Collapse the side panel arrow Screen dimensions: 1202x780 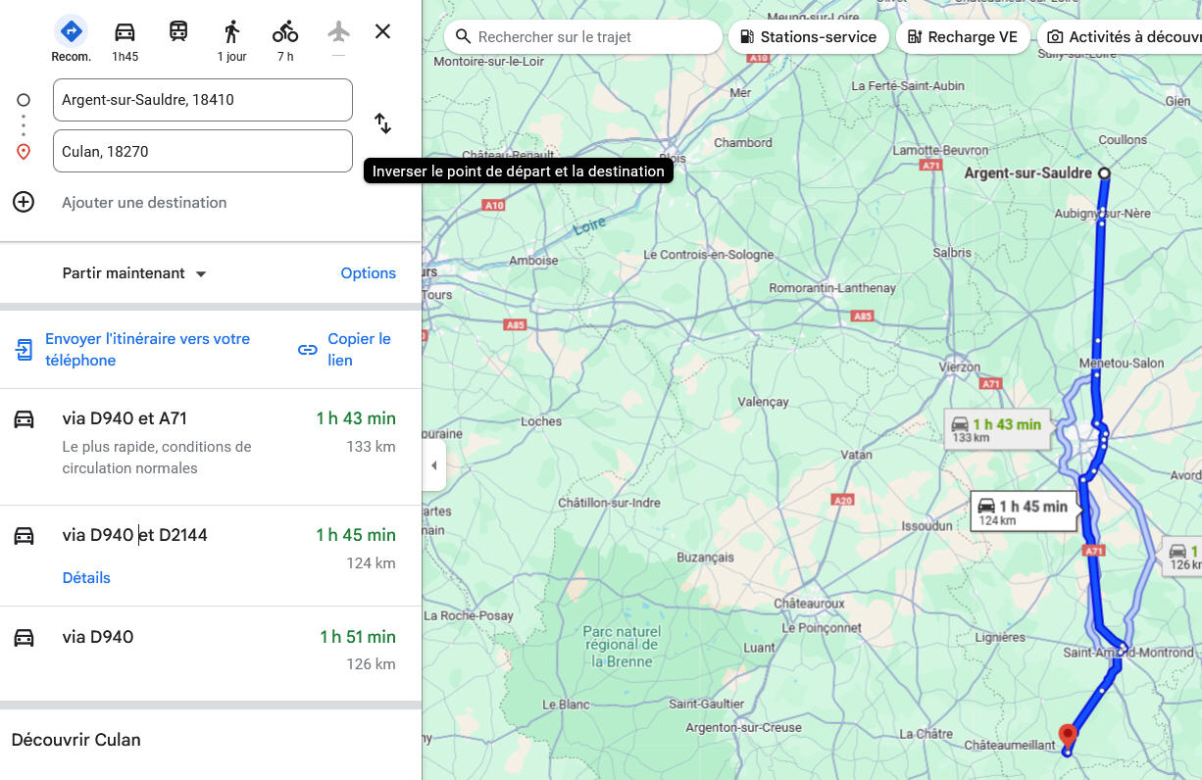[x=434, y=465]
